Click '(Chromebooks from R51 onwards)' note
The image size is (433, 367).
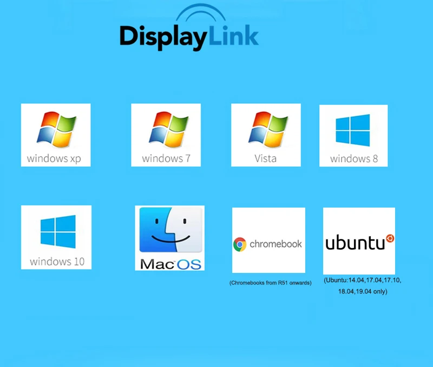(x=270, y=283)
